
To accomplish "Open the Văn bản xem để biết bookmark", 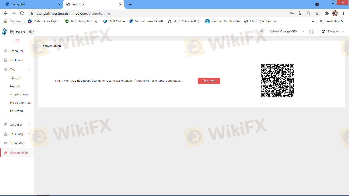I will (x=146, y=21).
